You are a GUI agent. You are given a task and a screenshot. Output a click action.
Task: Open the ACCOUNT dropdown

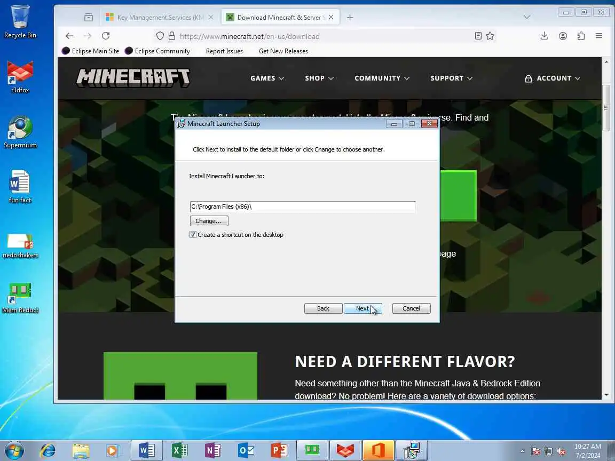552,78
